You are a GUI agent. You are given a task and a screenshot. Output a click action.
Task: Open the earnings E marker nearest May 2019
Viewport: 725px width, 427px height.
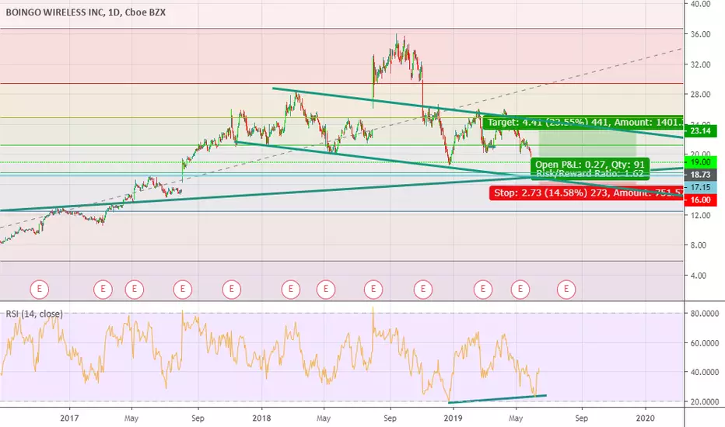(520, 290)
